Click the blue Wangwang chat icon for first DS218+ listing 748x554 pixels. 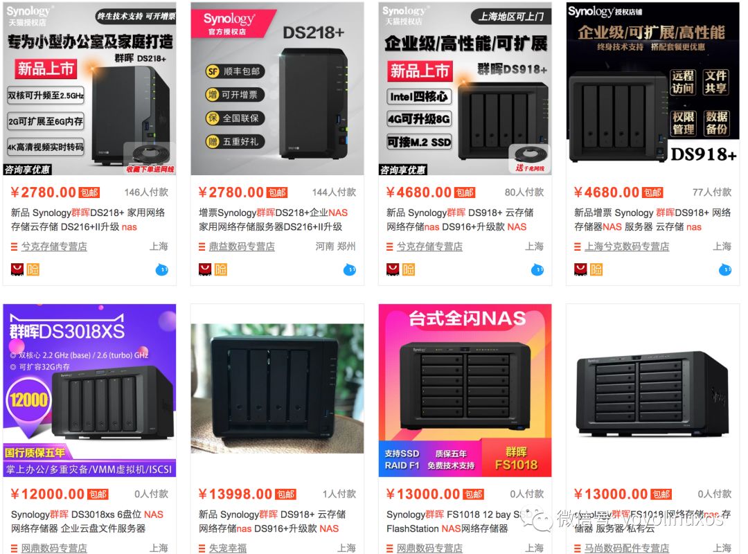click(x=161, y=269)
